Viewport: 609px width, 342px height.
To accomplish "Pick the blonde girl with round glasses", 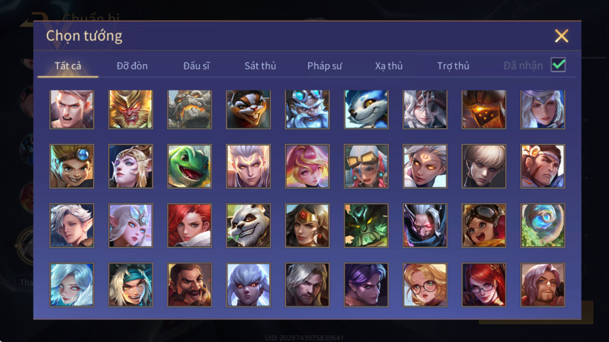I will coord(425,285).
